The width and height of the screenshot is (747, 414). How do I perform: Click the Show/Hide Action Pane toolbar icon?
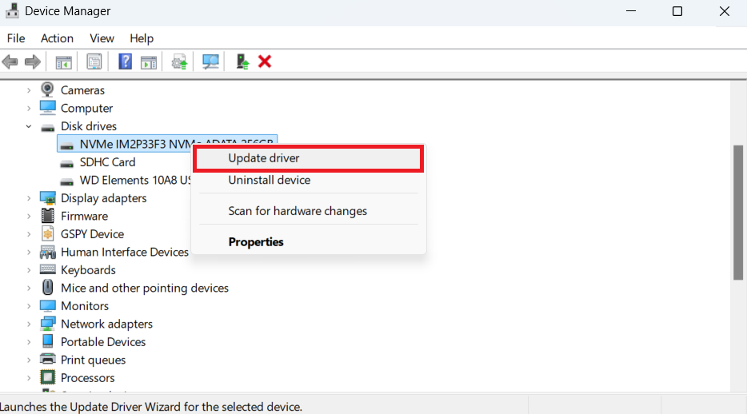[x=149, y=62]
